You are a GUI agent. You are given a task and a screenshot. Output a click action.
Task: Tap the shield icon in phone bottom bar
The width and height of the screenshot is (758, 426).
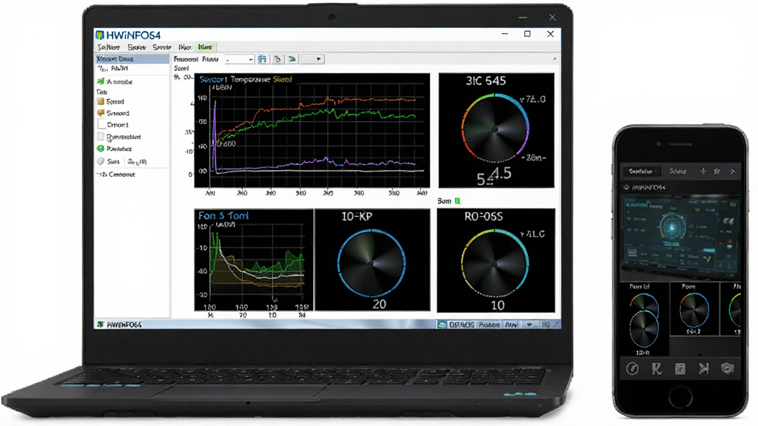[x=727, y=369]
